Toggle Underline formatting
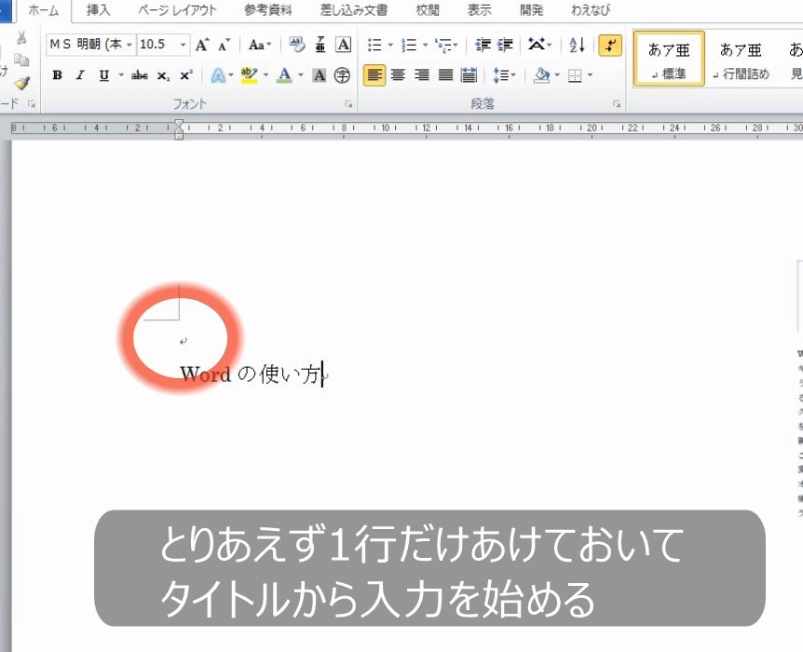Screen dimensions: 803x652 click(104, 75)
